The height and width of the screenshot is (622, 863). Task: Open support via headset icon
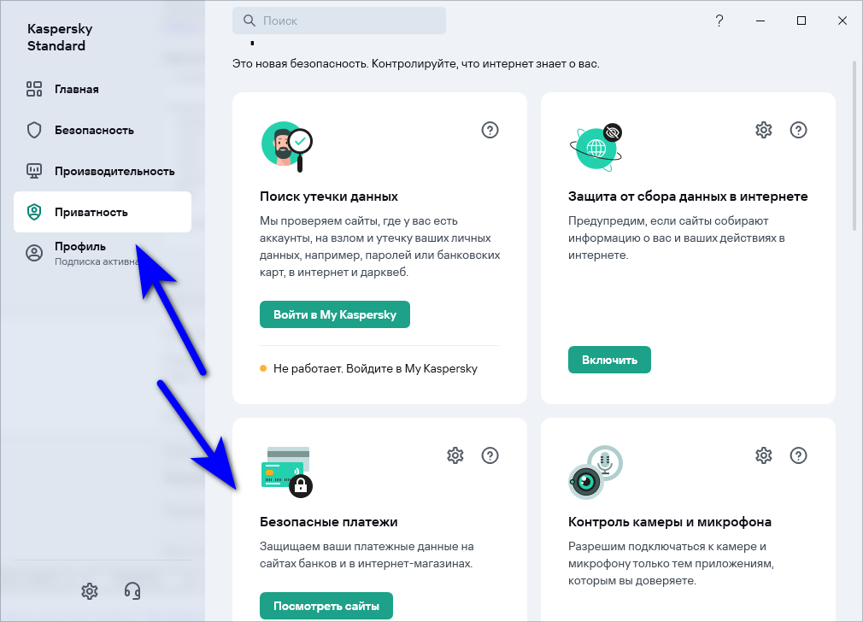pyautogui.click(x=132, y=591)
